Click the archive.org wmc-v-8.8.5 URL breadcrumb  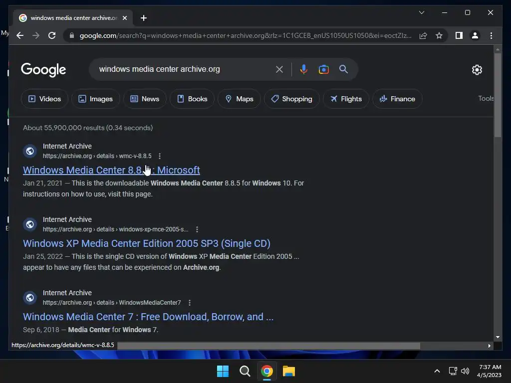[97, 156]
